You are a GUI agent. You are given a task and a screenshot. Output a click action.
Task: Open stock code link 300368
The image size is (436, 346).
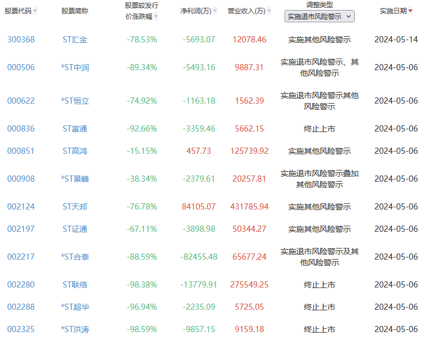(x=21, y=40)
